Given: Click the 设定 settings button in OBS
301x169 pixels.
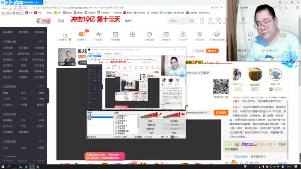Looking at the screenshot, I should click(x=151, y=121).
